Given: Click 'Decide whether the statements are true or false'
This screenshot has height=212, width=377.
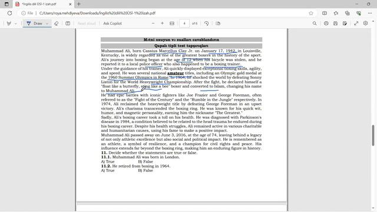Looking at the screenshot, I should 153,153.
